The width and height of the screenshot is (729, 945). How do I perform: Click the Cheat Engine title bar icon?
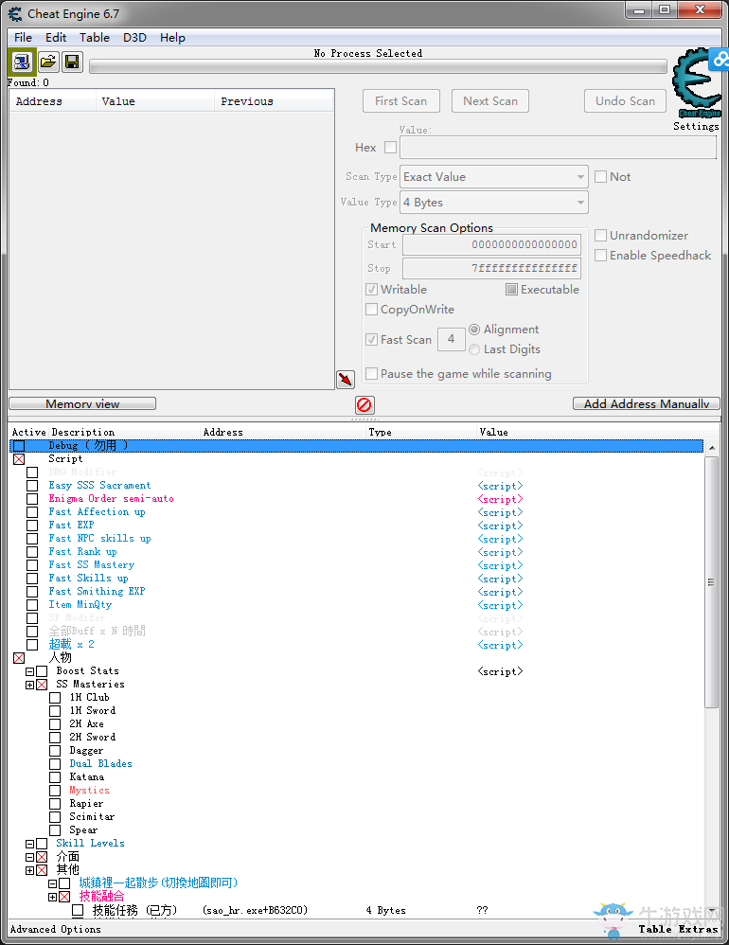click(14, 13)
